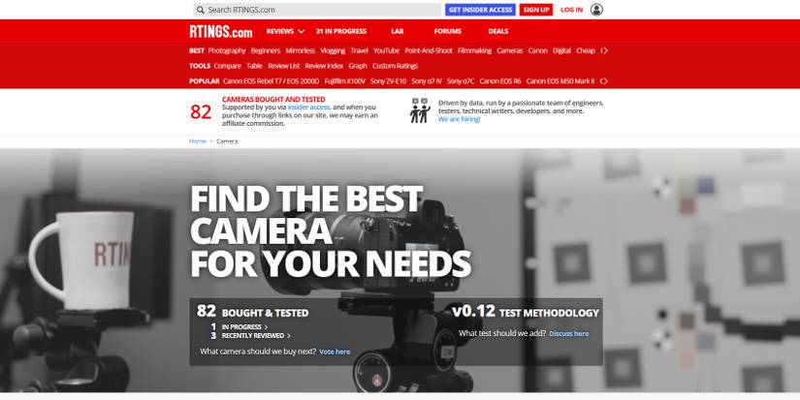Image resolution: width=800 pixels, height=400 pixels.
Task: Click the insider access link
Action: point(309,107)
